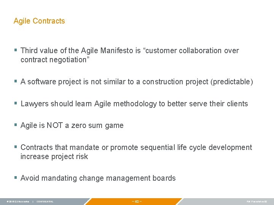Viewport: 274px width, 205px height.
Task: Select the bullet about the Agile Manifesto's third value
Action: [129, 51]
